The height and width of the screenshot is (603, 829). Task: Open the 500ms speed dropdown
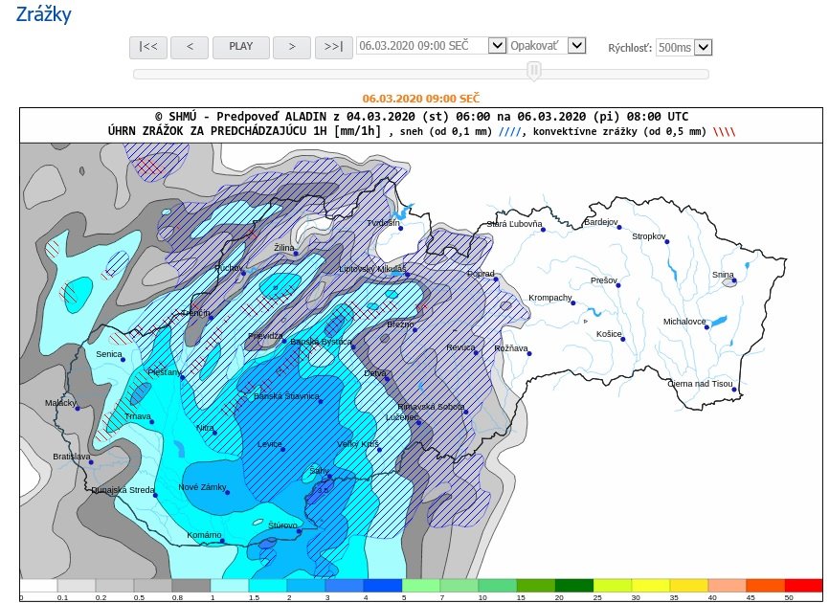tap(704, 48)
